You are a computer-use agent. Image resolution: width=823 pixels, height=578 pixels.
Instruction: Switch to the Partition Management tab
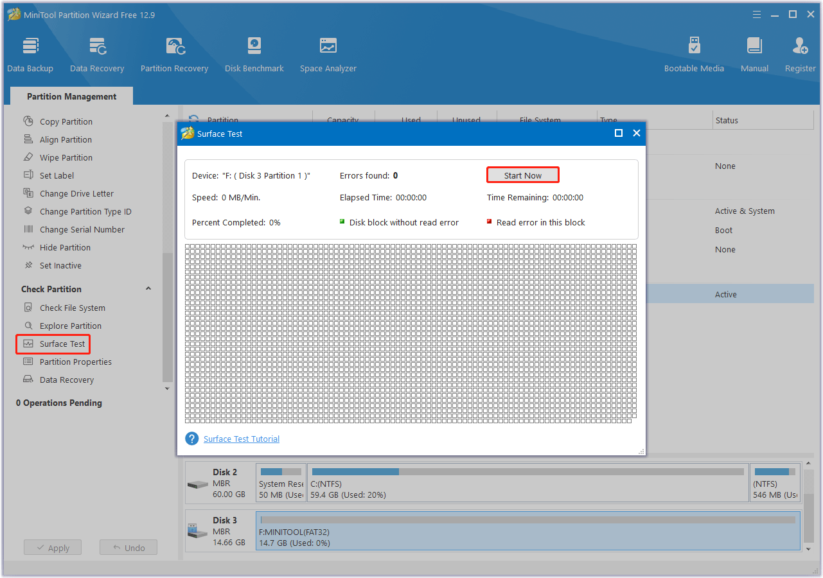tap(71, 96)
